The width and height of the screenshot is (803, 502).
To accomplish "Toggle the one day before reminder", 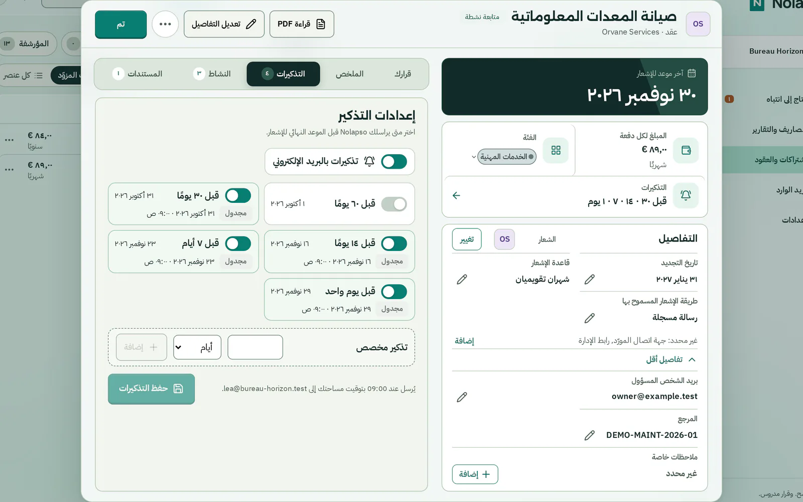I will [x=394, y=292].
